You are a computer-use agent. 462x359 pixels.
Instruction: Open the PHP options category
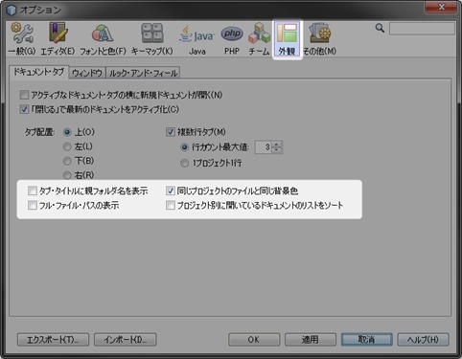tap(232, 39)
